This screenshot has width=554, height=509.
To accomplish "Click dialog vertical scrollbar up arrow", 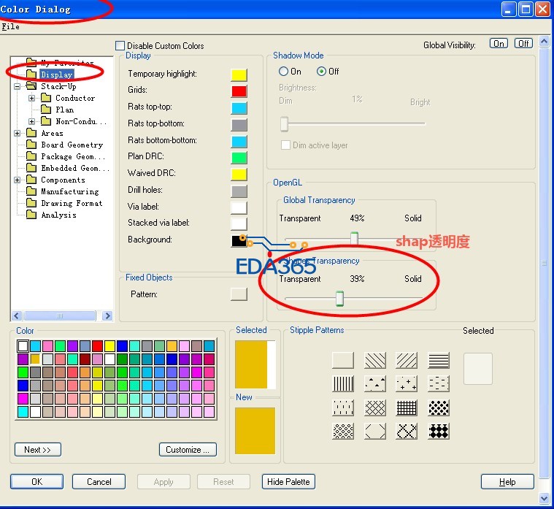I will [x=544, y=42].
